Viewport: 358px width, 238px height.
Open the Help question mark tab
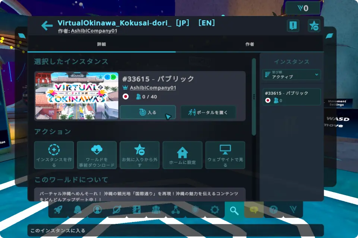pyautogui.click(x=273, y=209)
